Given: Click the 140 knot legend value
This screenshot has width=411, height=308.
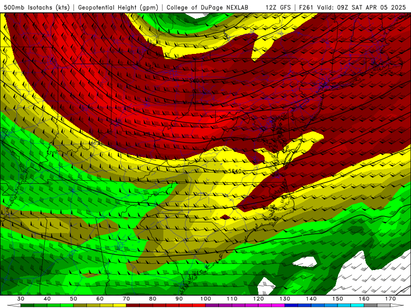Looking at the screenshot, I should click(311, 299).
